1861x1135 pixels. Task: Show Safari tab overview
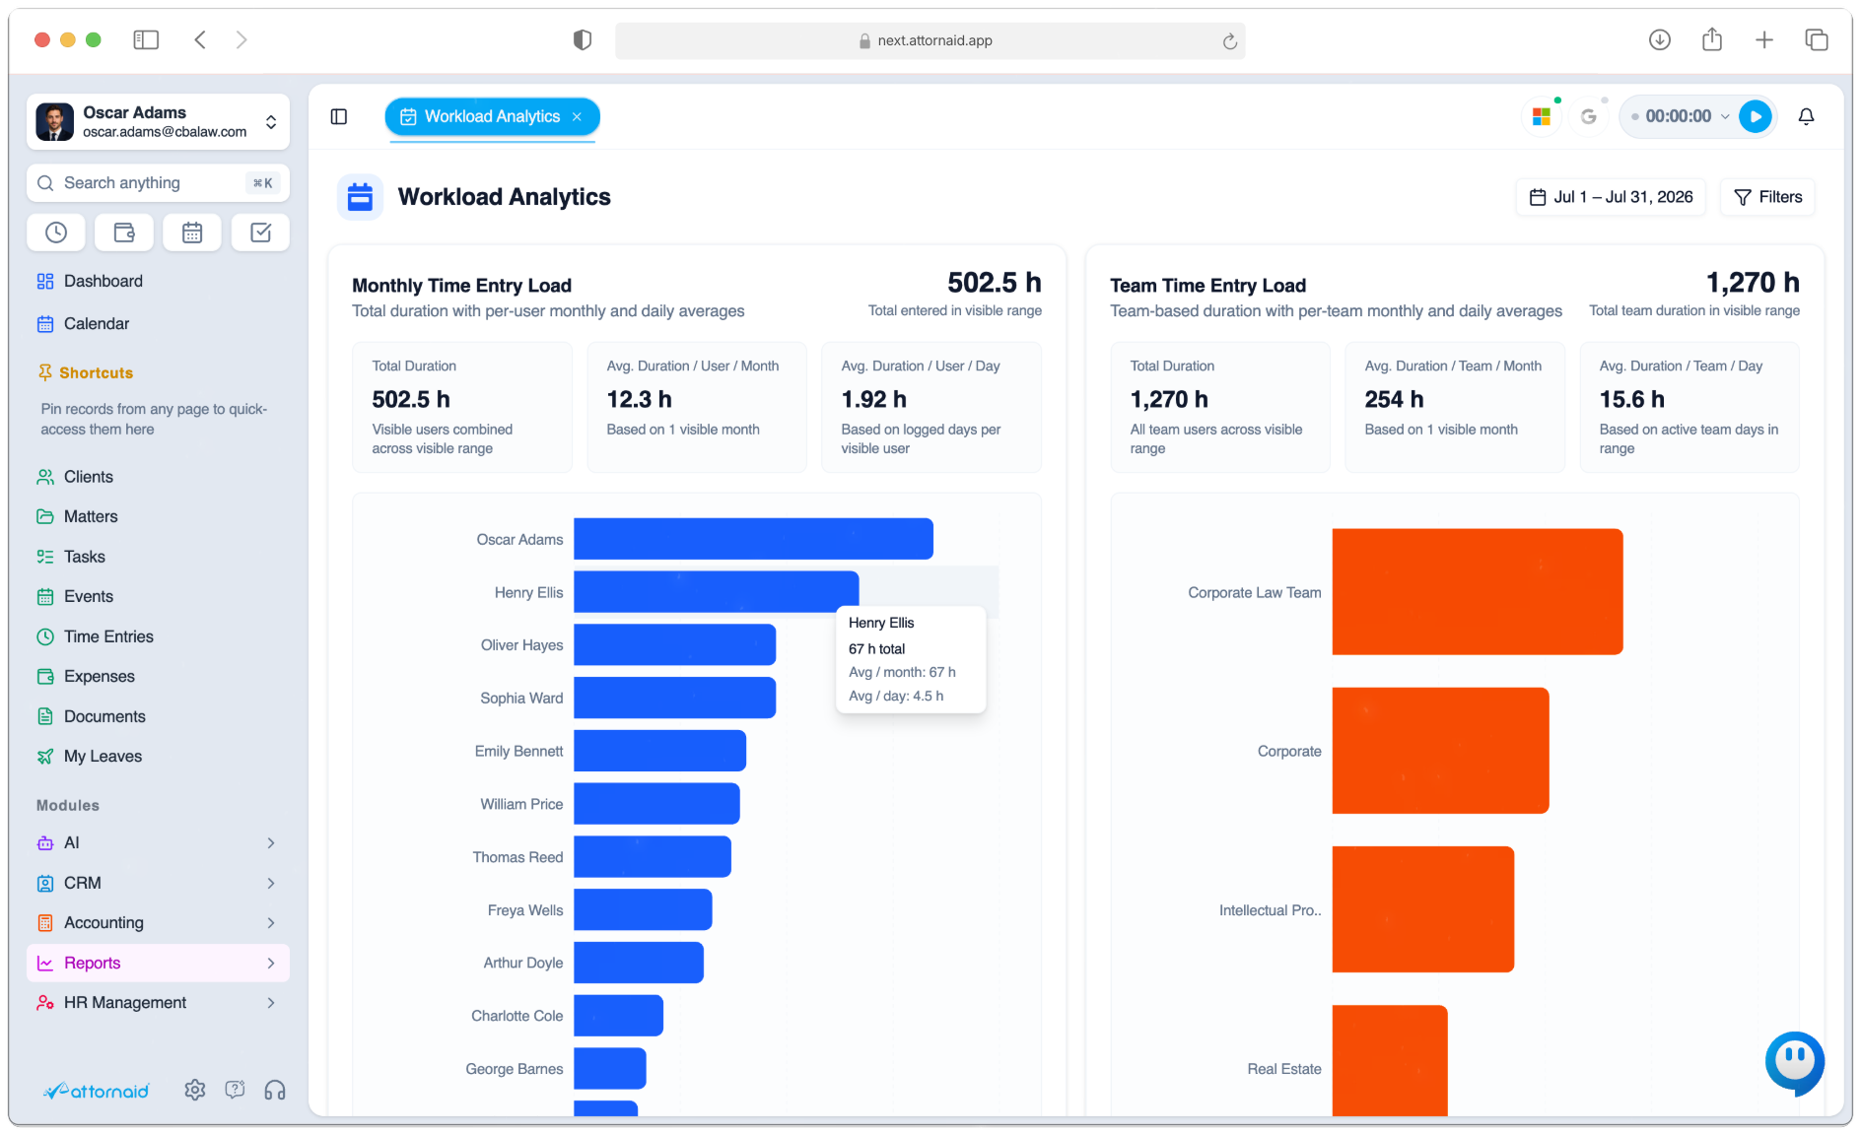coord(1817,39)
